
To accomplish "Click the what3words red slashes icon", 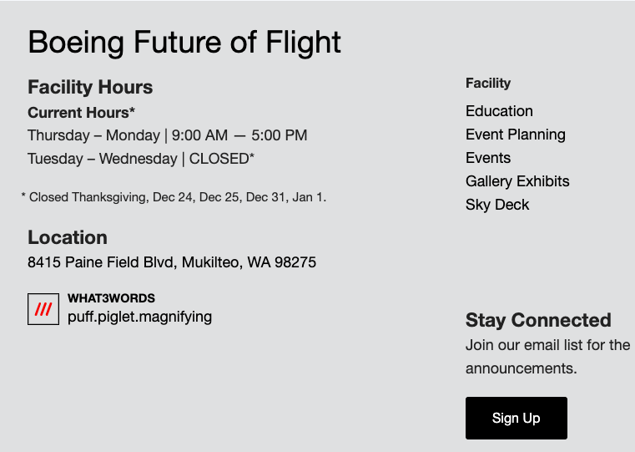I will click(43, 309).
